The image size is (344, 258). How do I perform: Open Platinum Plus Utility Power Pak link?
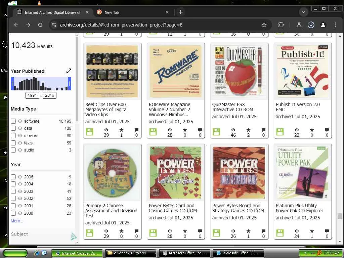(x=299, y=208)
